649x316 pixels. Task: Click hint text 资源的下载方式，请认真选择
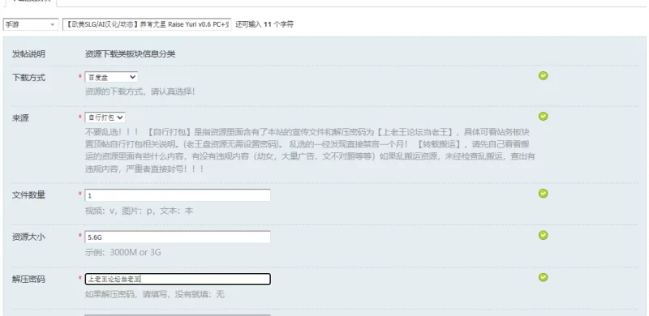pos(140,92)
